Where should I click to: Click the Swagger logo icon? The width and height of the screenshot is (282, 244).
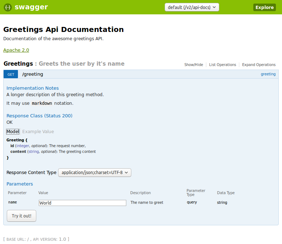[8, 7]
